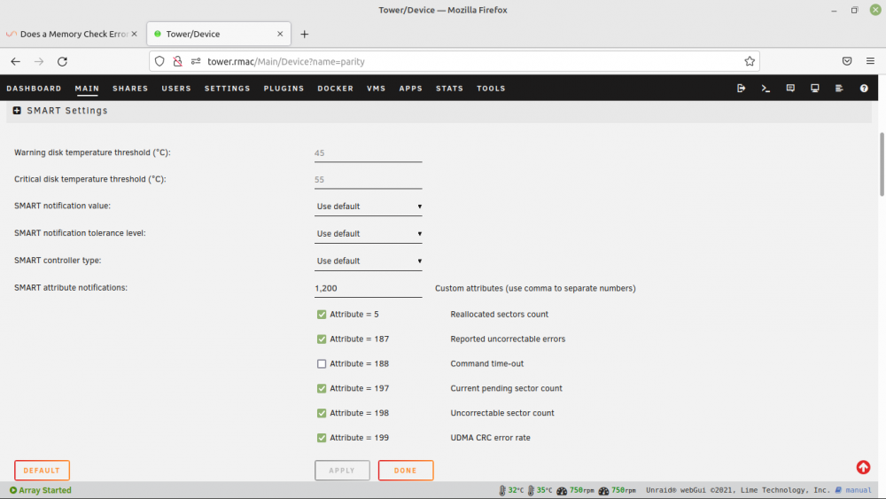Click the 'Reallocated sectors count' label
Screen dimensions: 886x499
pyautogui.click(x=499, y=315)
